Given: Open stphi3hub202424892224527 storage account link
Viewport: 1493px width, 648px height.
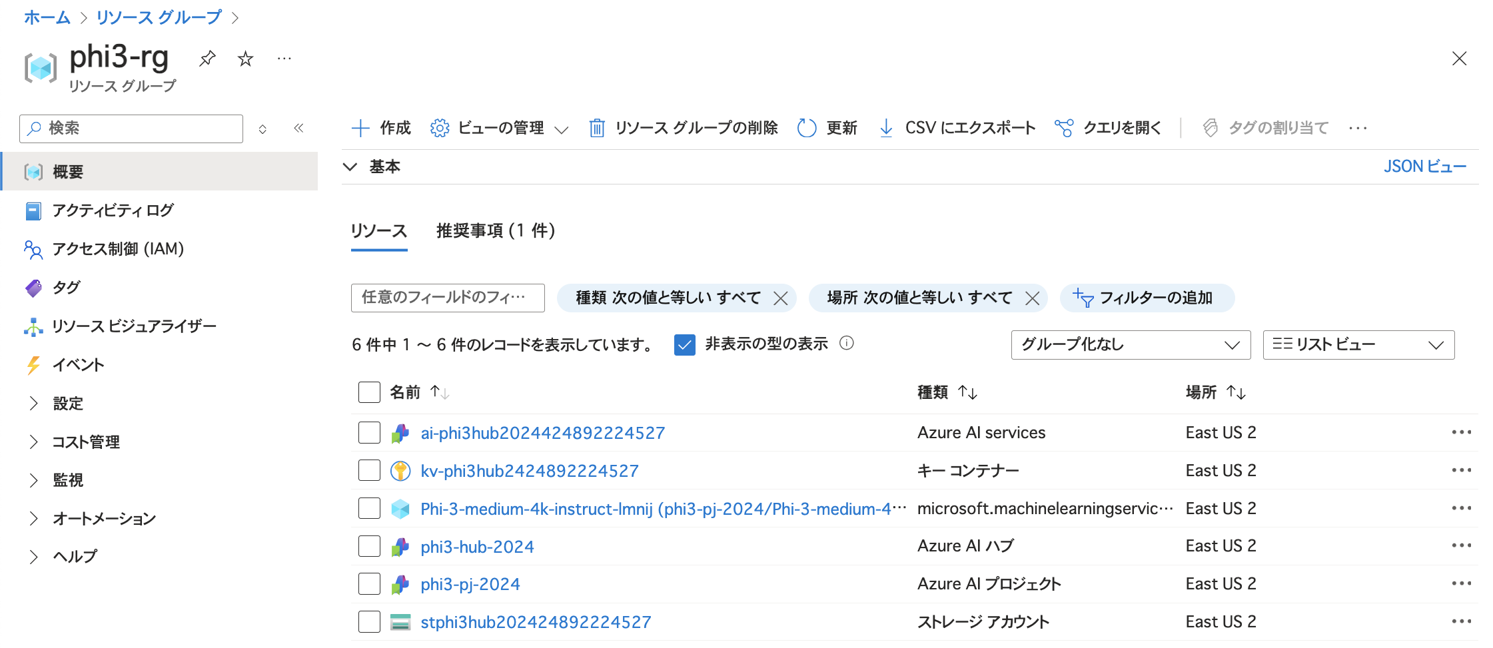Looking at the screenshot, I should click(536, 622).
